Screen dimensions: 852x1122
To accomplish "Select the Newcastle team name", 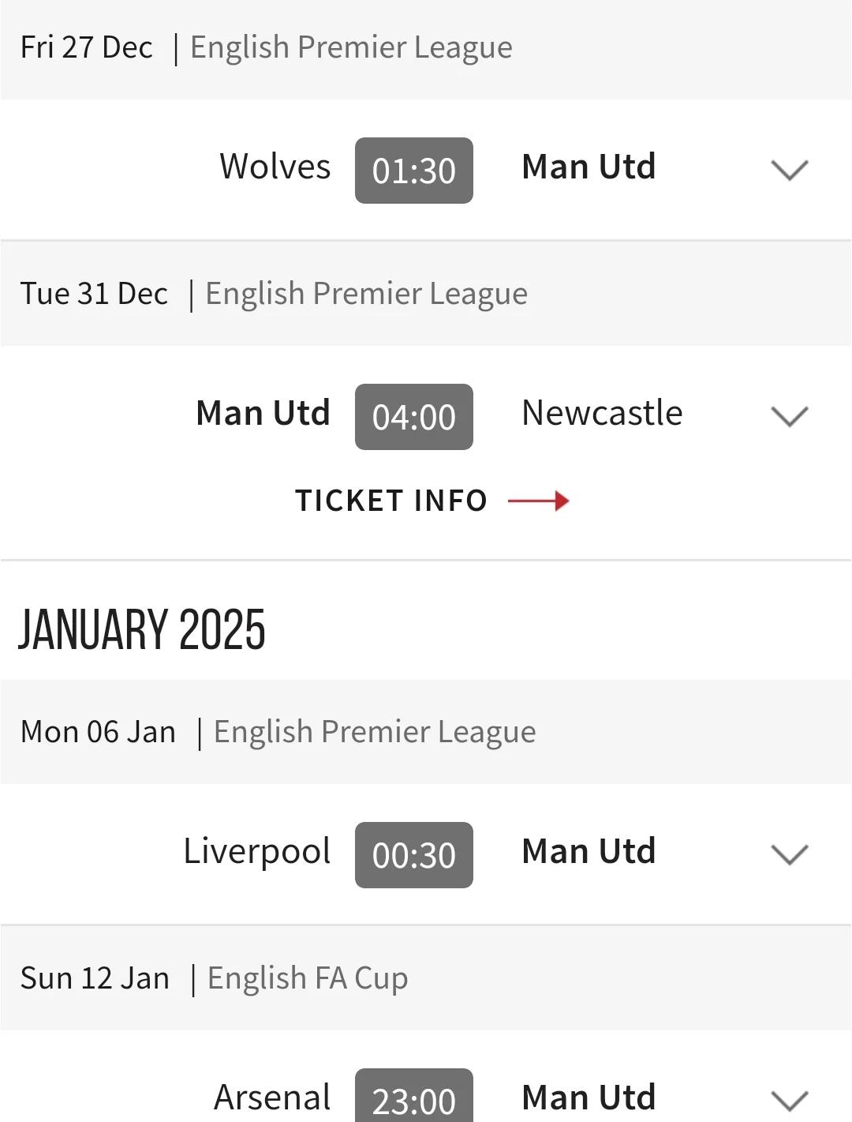I will 603,413.
